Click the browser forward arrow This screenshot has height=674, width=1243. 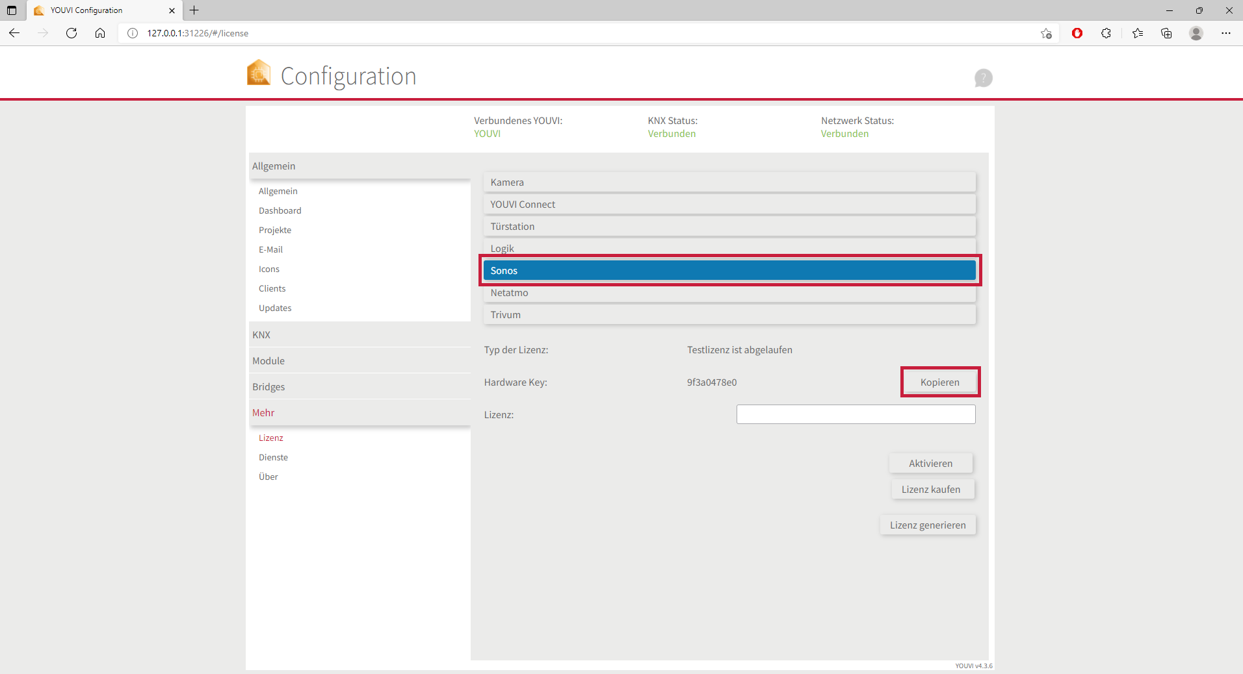[x=43, y=33]
